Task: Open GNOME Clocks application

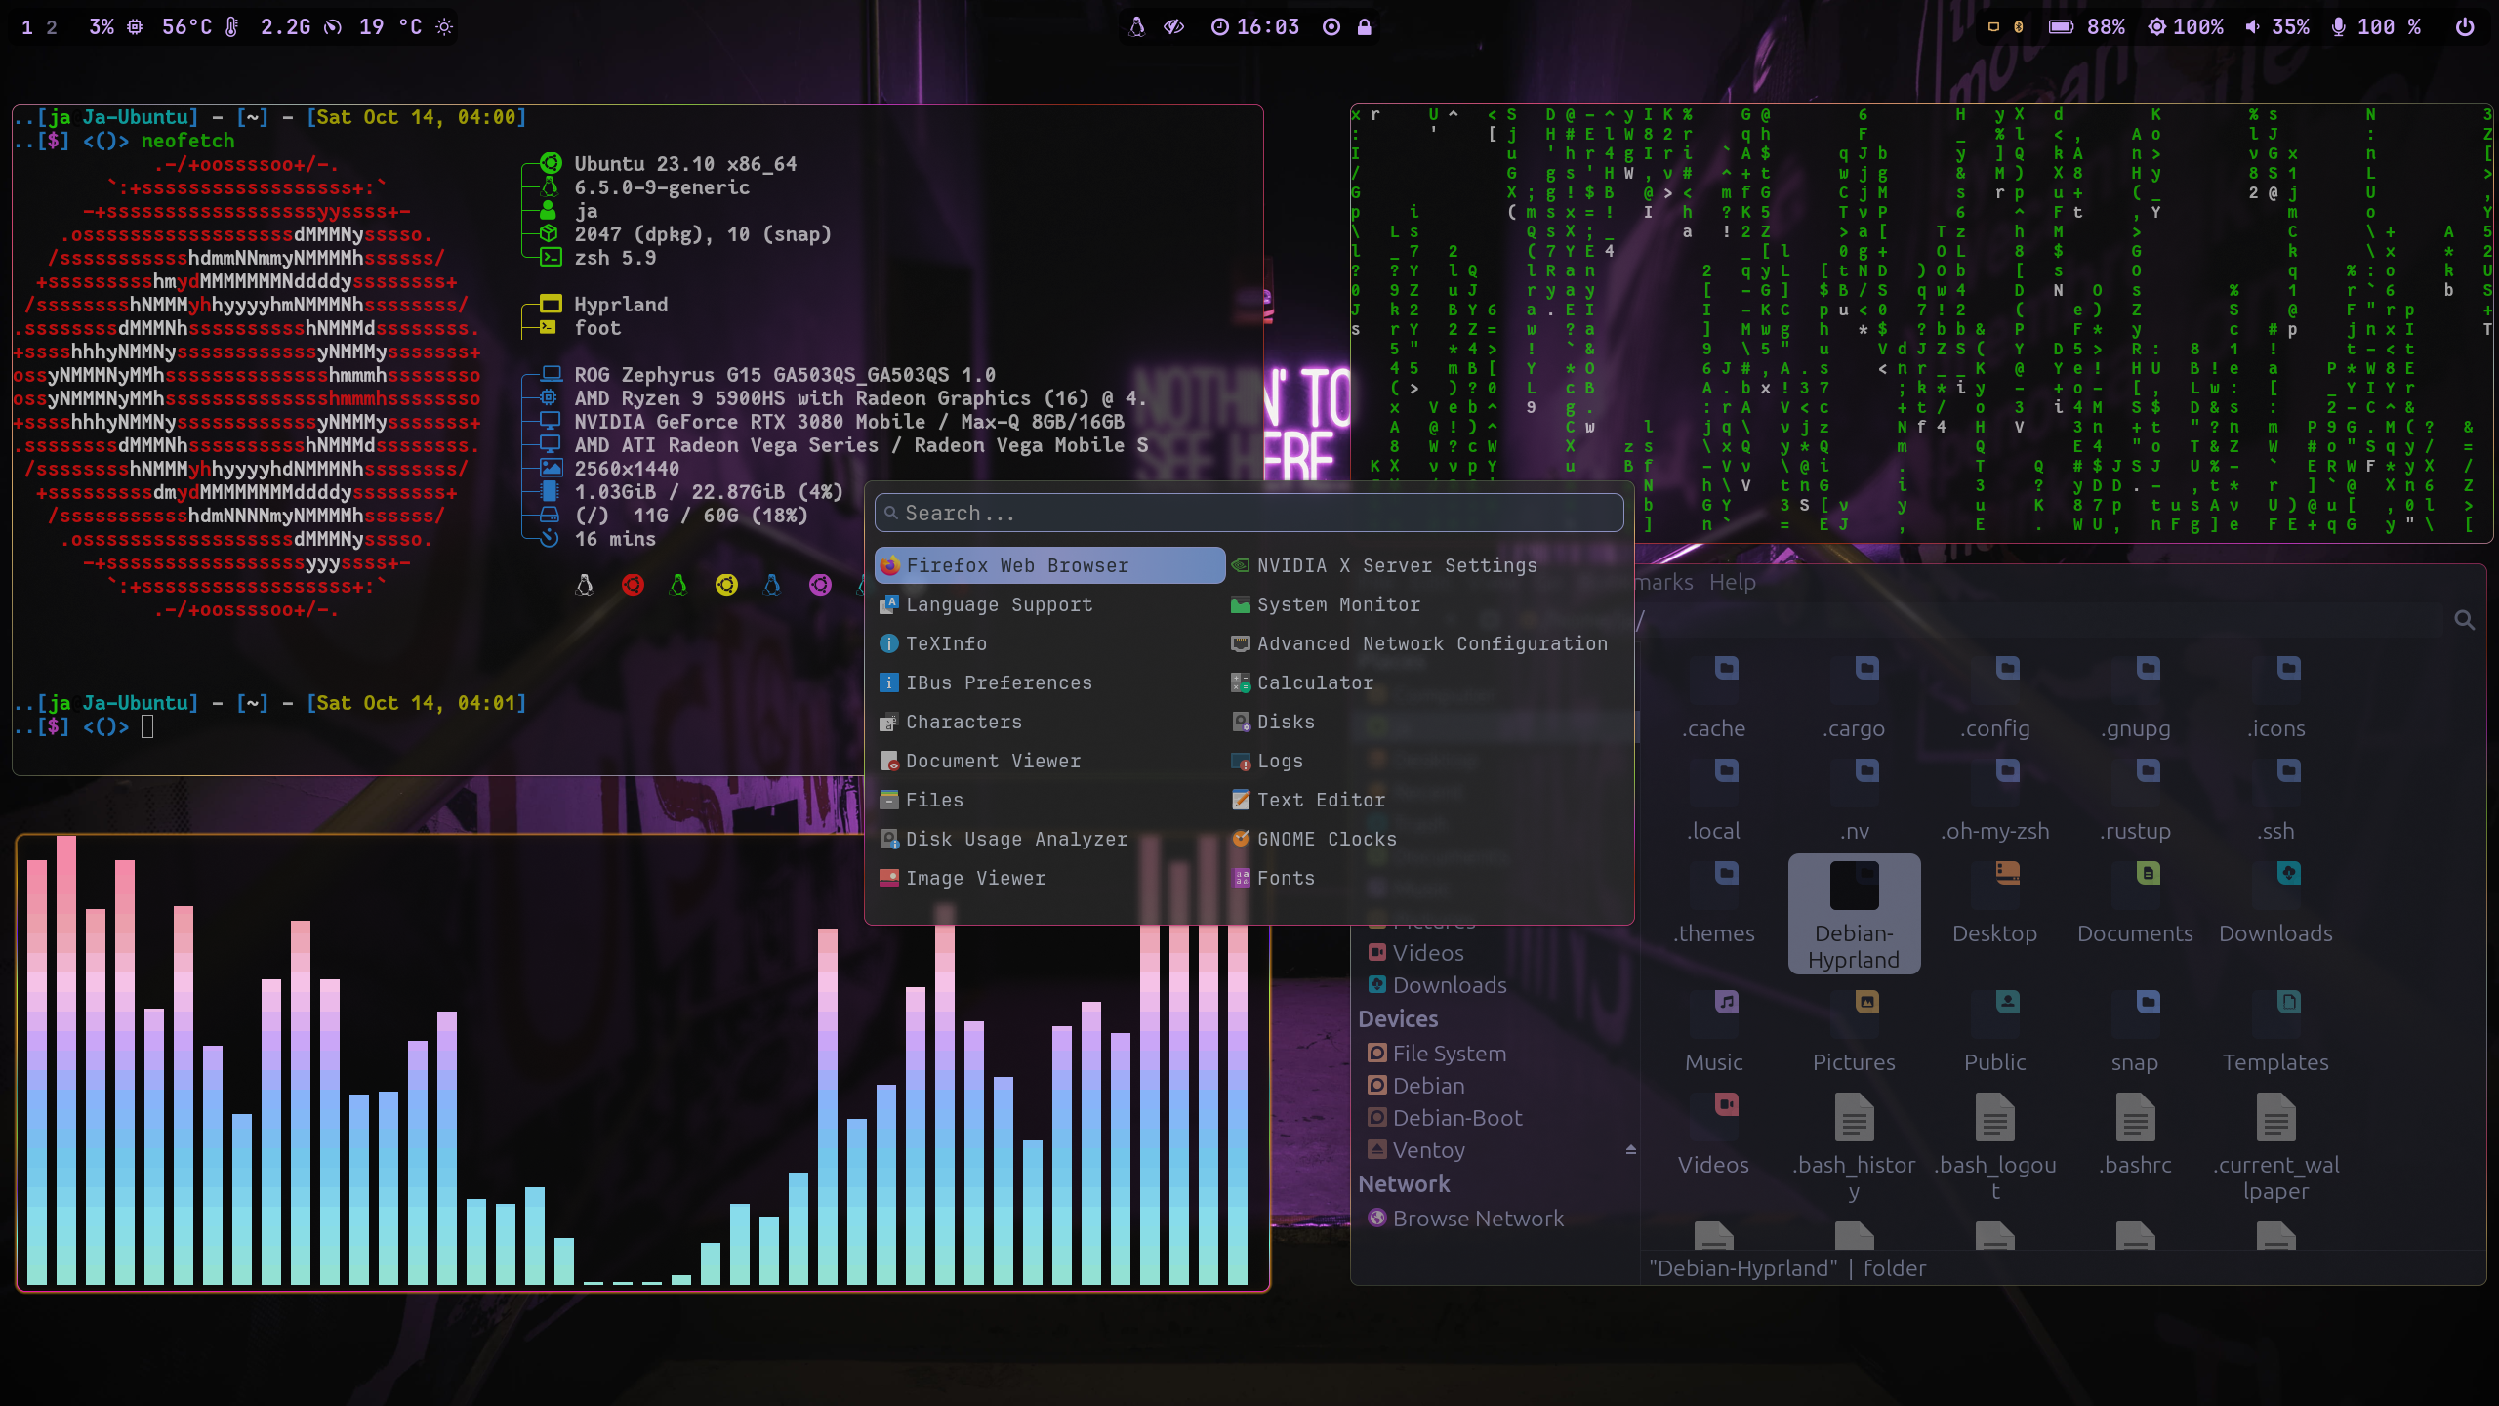Action: click(x=1326, y=839)
